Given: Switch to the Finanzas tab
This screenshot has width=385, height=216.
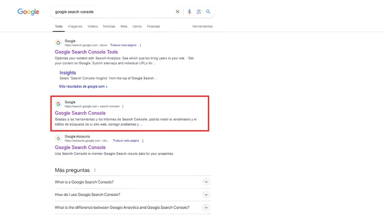Looking at the screenshot, I should [153, 26].
